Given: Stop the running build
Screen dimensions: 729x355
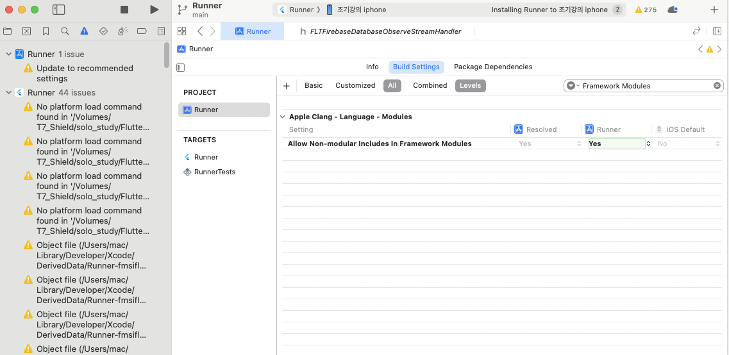Looking at the screenshot, I should pos(124,10).
